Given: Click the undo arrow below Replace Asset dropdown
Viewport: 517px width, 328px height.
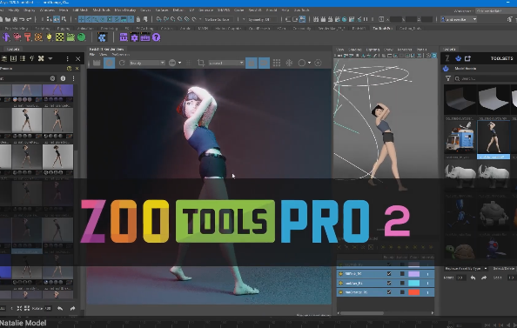Looking at the screenshot, I should tap(473, 278).
